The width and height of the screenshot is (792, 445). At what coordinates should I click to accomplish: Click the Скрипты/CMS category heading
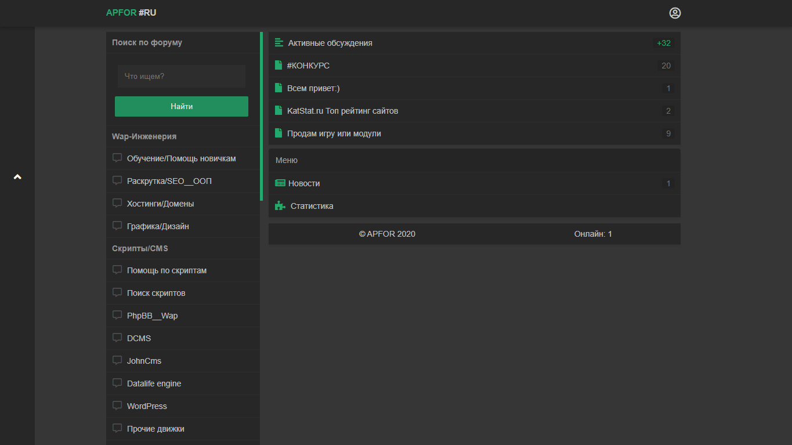tap(140, 248)
